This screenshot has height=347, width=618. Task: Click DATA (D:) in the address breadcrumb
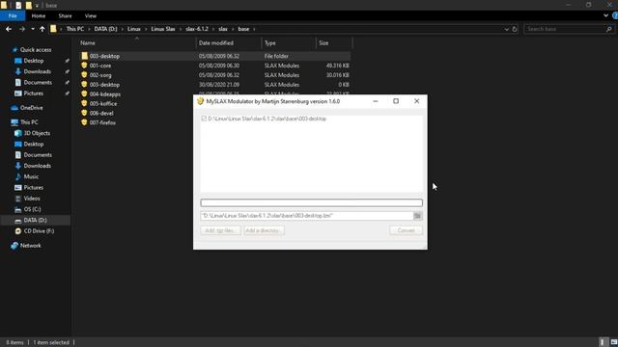(105, 29)
